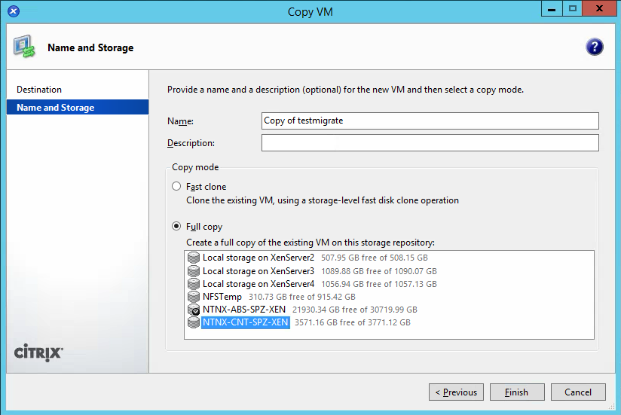Choose NFSTemp as the storage repository
This screenshot has width=621, height=415.
click(222, 297)
